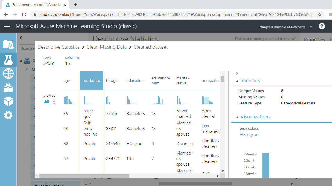The width and height of the screenshot is (332, 186).
Task: Click the browser forward arrow
Action: pyautogui.click(x=15, y=14)
